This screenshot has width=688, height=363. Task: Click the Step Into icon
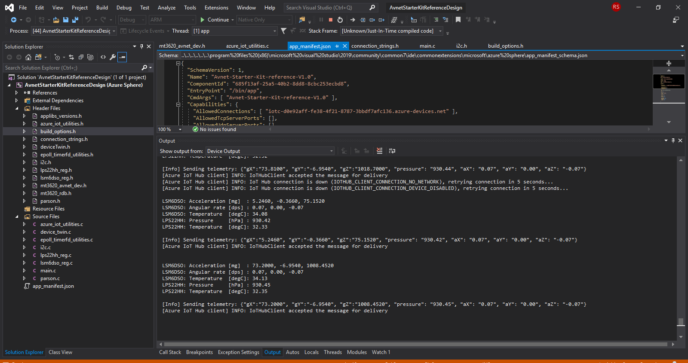pyautogui.click(x=362, y=20)
